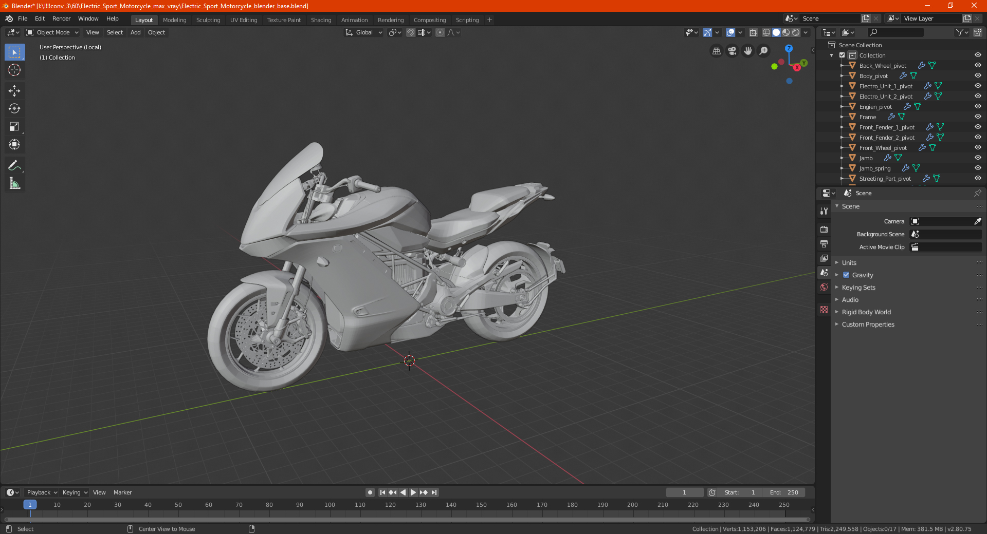Expand Custom Properties panel

point(868,325)
